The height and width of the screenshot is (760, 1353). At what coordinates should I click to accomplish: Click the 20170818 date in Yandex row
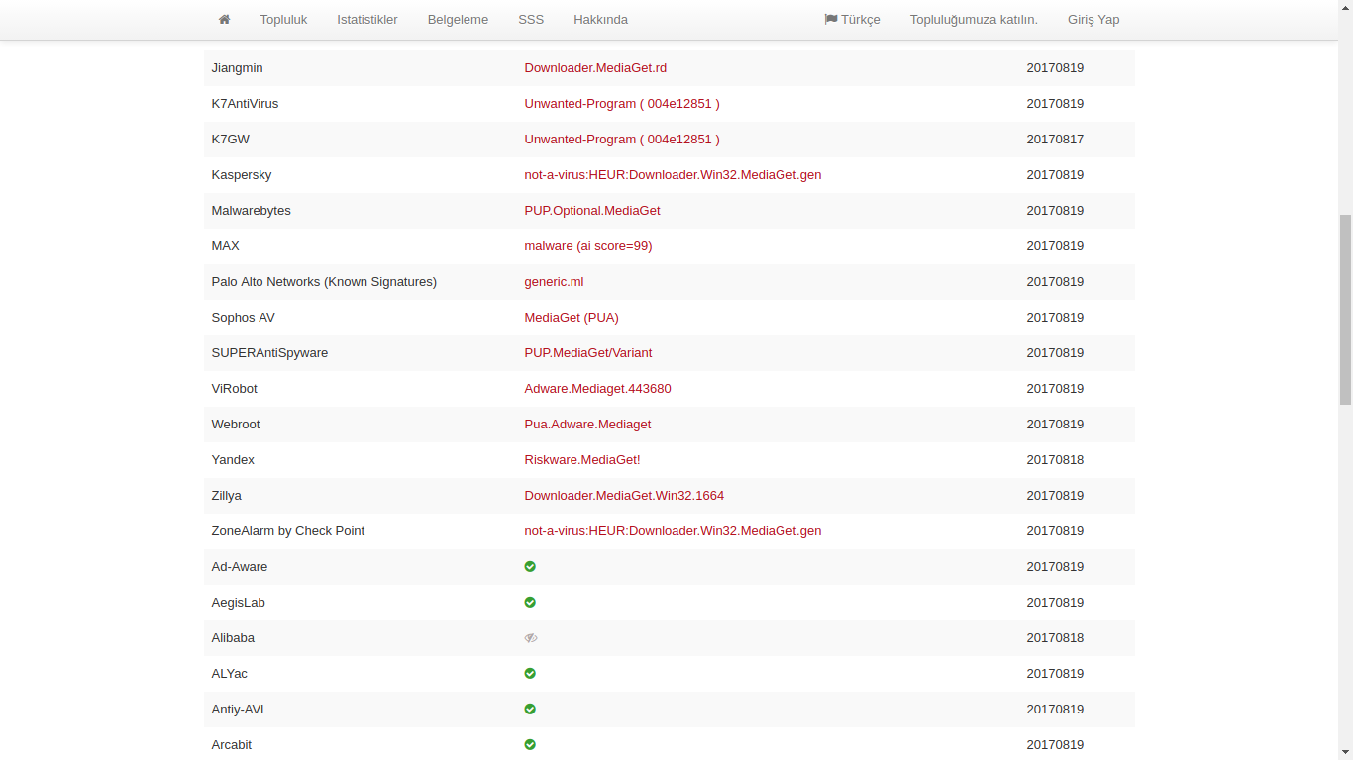point(1055,460)
